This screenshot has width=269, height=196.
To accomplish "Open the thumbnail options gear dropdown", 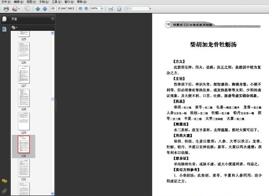I will (14, 27).
